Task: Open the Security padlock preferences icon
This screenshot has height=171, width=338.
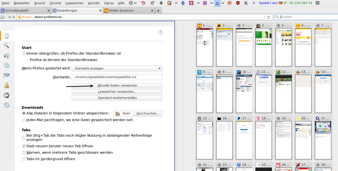Action: (7, 85)
